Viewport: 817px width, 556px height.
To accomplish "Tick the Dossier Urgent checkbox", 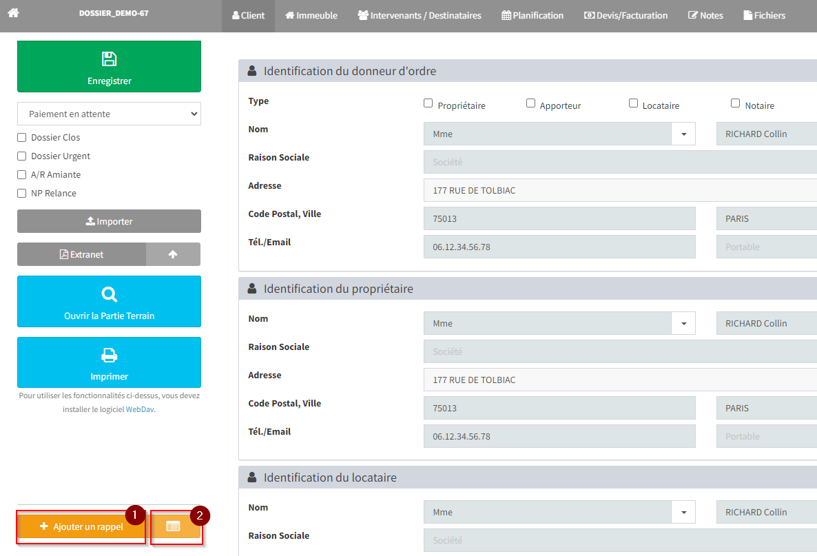I will click(x=22, y=156).
